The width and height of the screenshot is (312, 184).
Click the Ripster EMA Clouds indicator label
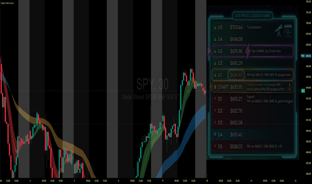click(x=7, y=3)
